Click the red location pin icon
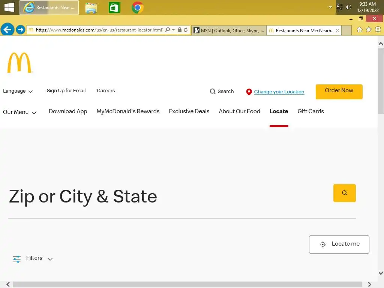This screenshot has height=288, width=384. pyautogui.click(x=249, y=92)
